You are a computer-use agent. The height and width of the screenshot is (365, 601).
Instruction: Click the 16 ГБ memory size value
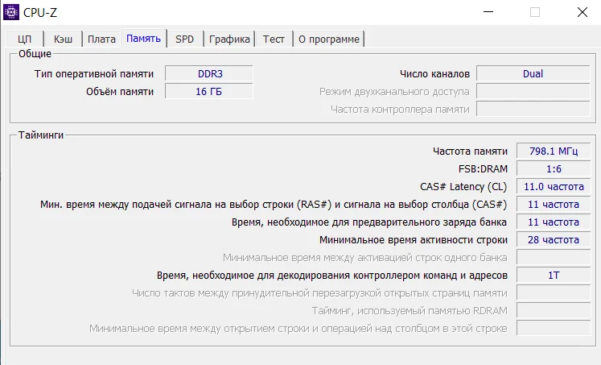tap(209, 91)
